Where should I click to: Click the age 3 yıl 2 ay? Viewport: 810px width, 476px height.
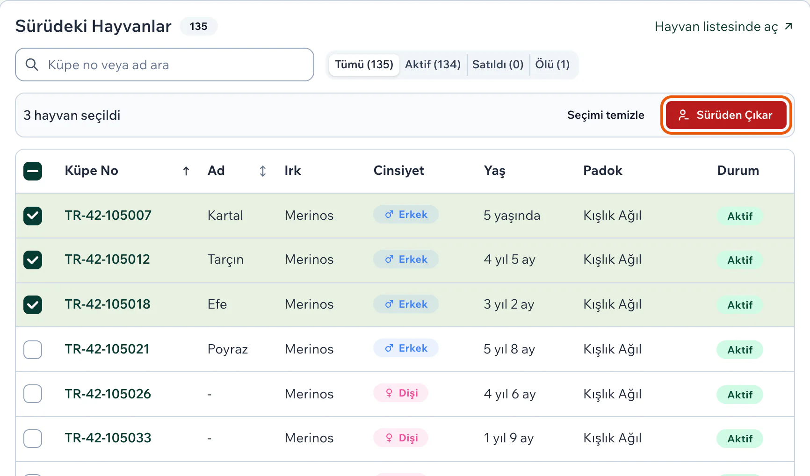(x=509, y=304)
